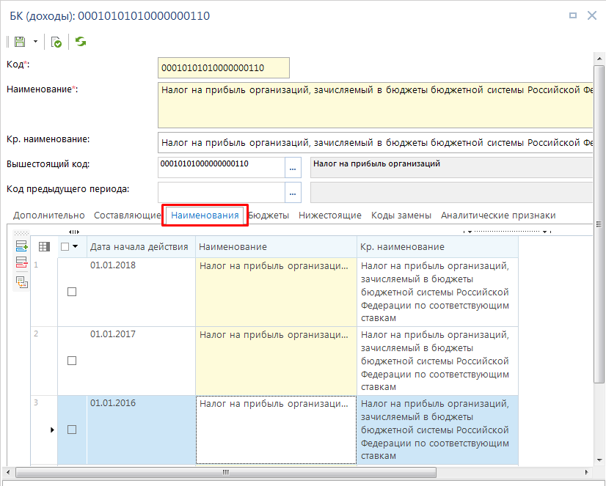Open the Save dropdown arrow
This screenshot has width=606, height=486.
pyautogui.click(x=35, y=41)
